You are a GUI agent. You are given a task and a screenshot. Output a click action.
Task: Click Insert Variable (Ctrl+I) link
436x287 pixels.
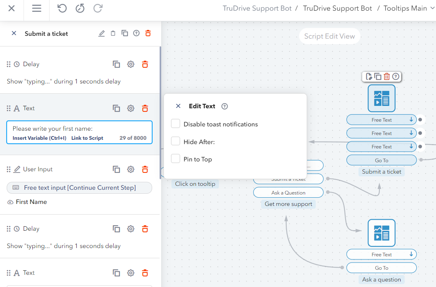tap(39, 138)
